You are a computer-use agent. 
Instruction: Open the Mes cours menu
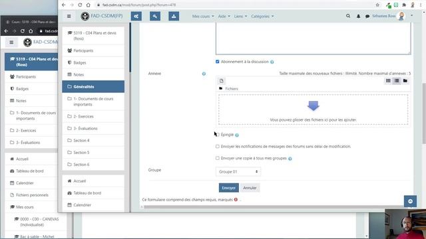[x=203, y=16]
